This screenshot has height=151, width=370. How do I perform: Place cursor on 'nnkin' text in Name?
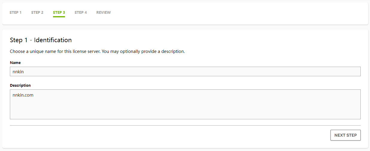click(x=18, y=71)
